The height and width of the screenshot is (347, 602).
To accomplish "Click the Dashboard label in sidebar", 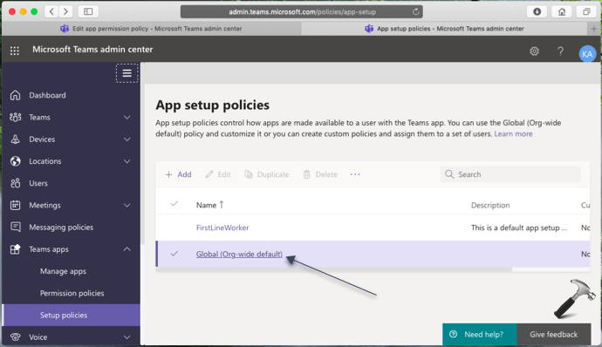I will click(47, 95).
